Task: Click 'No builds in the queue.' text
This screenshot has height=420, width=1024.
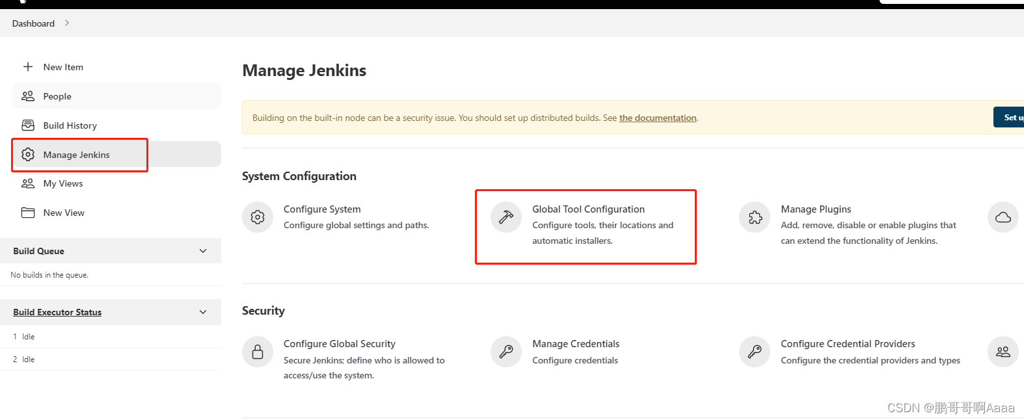Action: tap(49, 275)
